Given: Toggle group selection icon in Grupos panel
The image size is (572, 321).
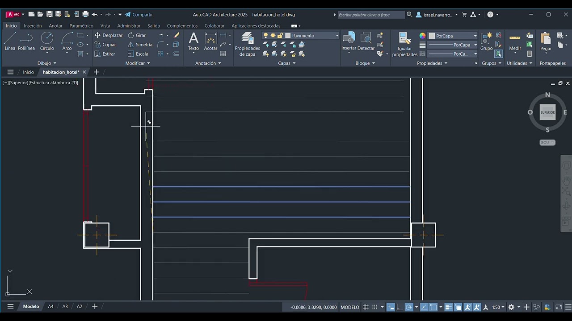Looking at the screenshot, I should click(x=498, y=54).
